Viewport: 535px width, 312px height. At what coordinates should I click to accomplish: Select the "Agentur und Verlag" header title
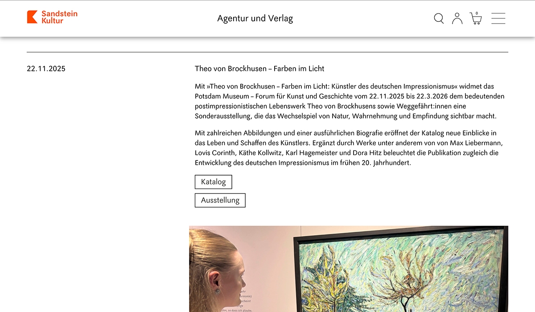[255, 18]
